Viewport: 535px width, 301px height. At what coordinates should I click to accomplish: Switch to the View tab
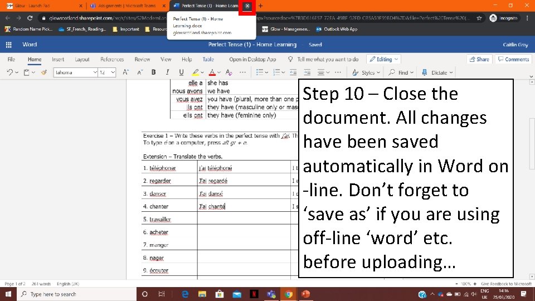166,60
